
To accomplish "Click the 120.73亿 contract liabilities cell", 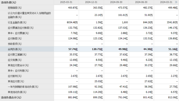I will (97, 49).
